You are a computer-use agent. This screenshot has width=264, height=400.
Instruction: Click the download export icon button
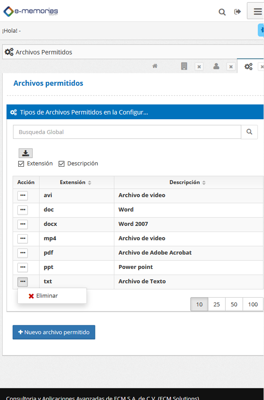[x=25, y=153]
